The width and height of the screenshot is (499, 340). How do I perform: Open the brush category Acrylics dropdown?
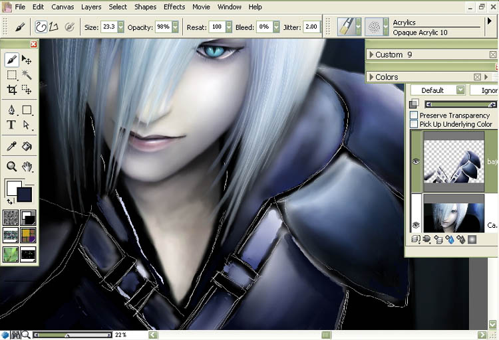point(359,27)
